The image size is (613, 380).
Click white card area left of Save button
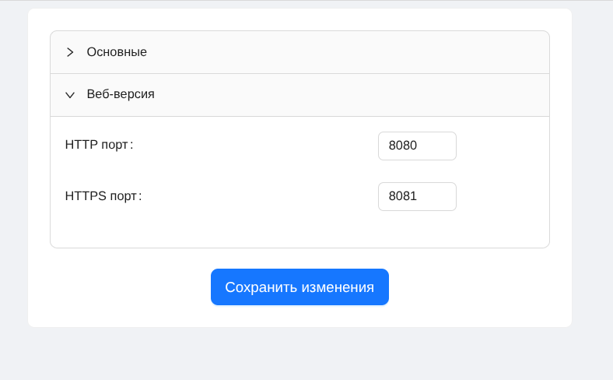tap(117, 287)
